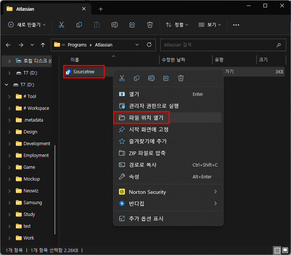Select the Design folder in tree
Viewport: 291px width, 255px height.
click(30, 132)
